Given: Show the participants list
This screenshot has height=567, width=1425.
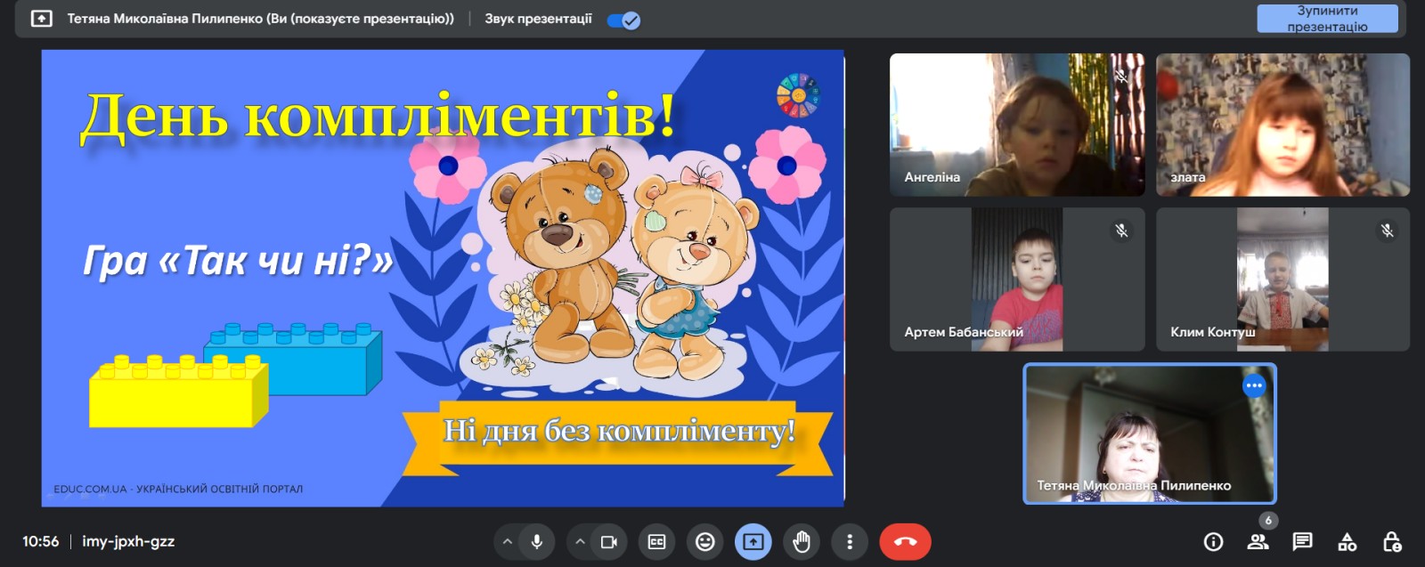Looking at the screenshot, I should 1258,541.
